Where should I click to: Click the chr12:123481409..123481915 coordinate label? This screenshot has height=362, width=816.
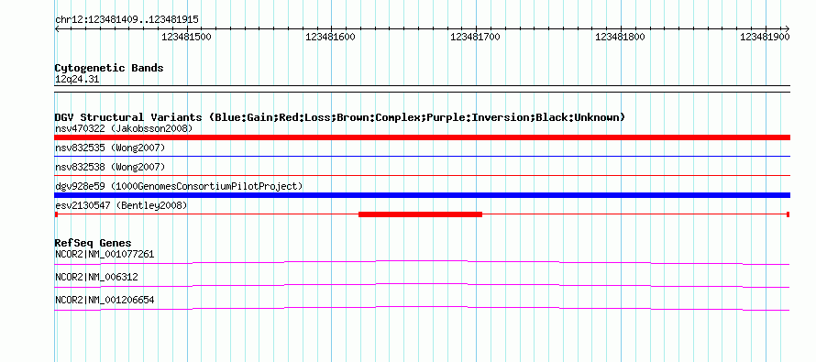(127, 20)
